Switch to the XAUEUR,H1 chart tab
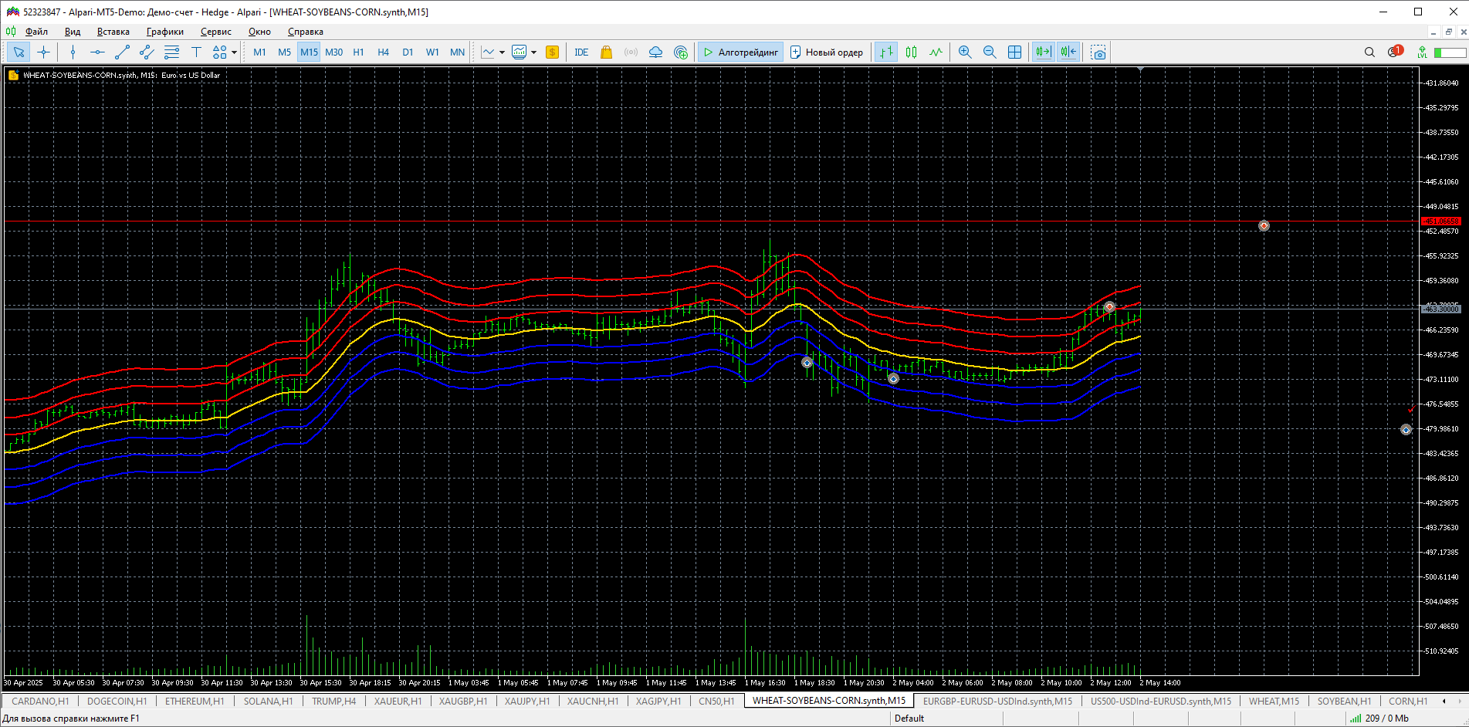This screenshot has width=1469, height=727. 398,701
